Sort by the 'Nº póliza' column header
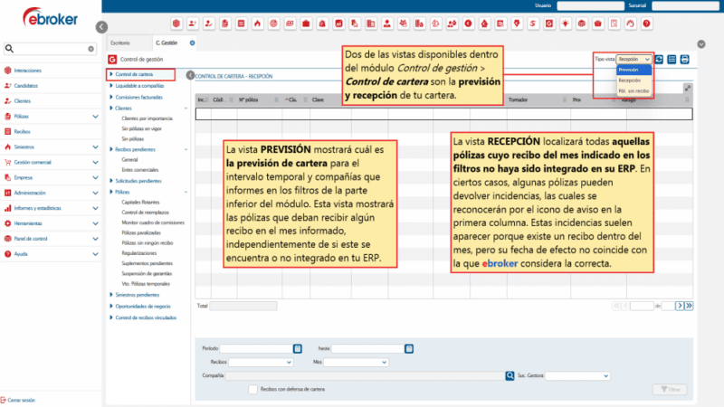724x407 pixels. point(248,100)
